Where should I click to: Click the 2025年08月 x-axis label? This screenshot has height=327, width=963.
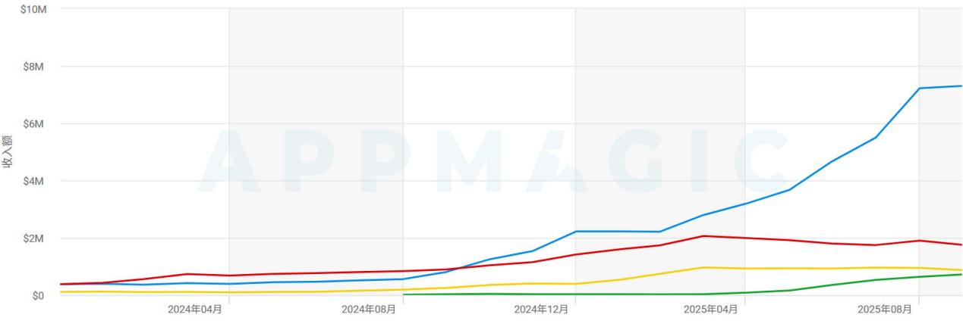[x=885, y=310]
